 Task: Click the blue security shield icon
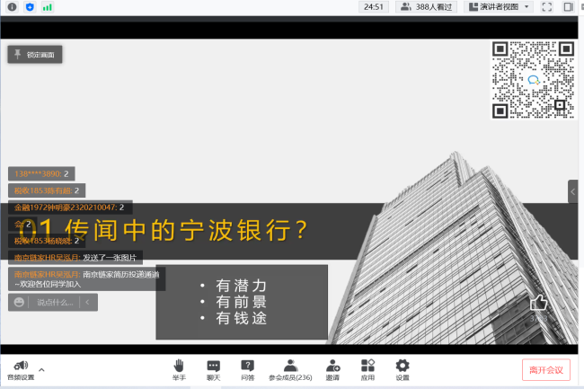click(30, 7)
